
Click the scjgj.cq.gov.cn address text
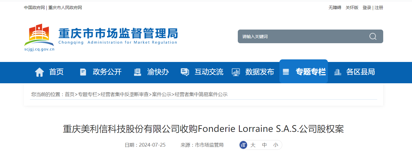(39, 49)
